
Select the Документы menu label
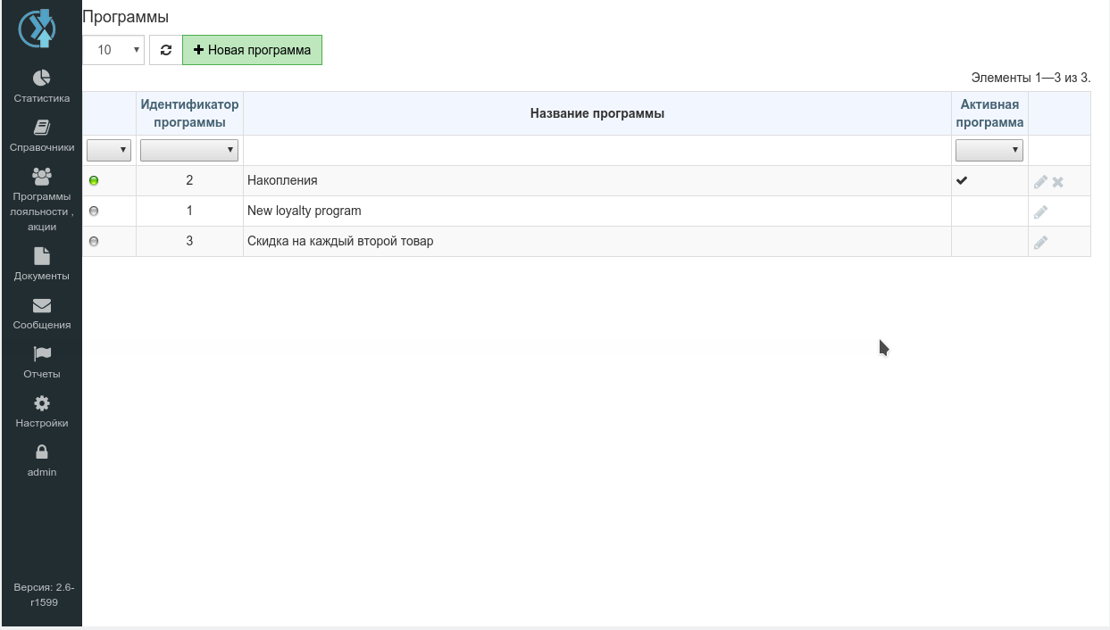click(x=41, y=276)
